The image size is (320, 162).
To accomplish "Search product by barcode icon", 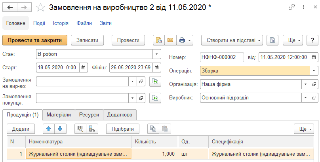I will click(x=80, y=129).
